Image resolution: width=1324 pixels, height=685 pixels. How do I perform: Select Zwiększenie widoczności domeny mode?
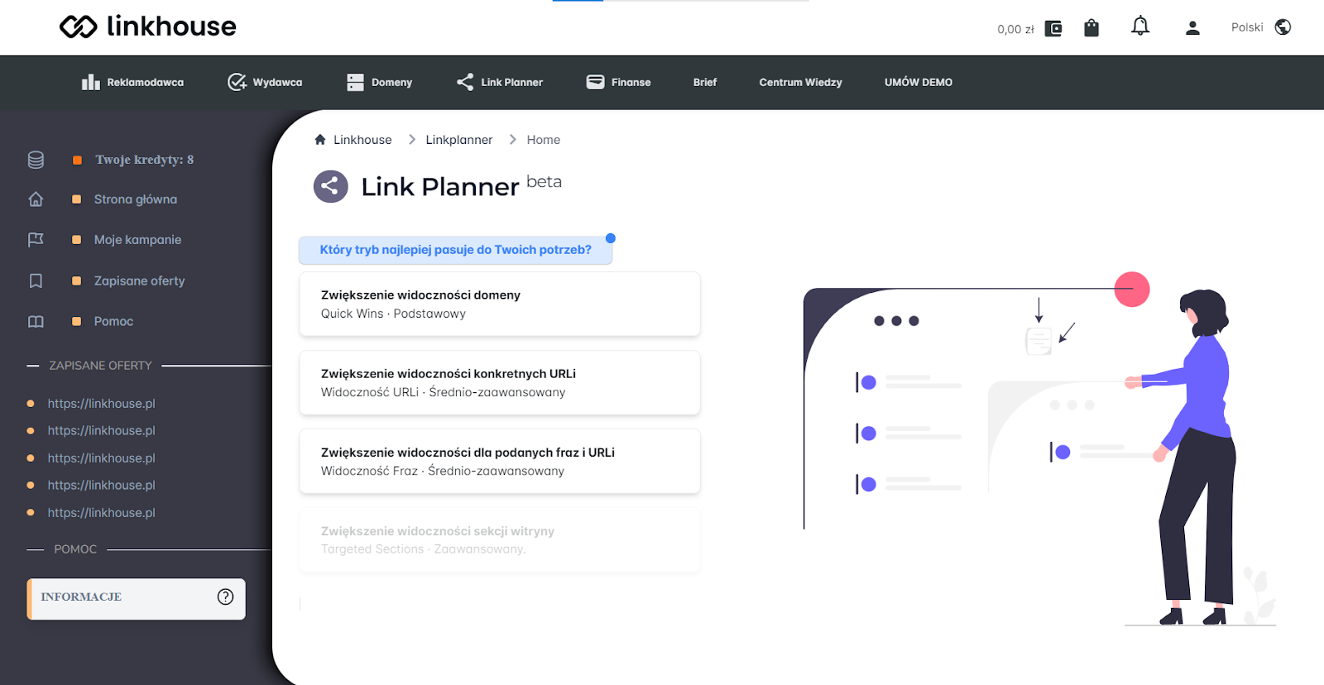pyautogui.click(x=500, y=304)
